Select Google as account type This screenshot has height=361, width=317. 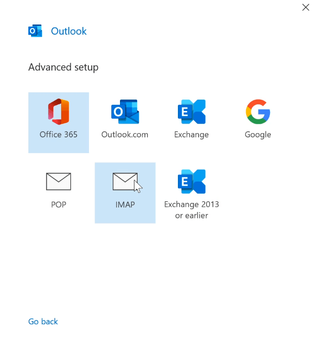(x=258, y=122)
